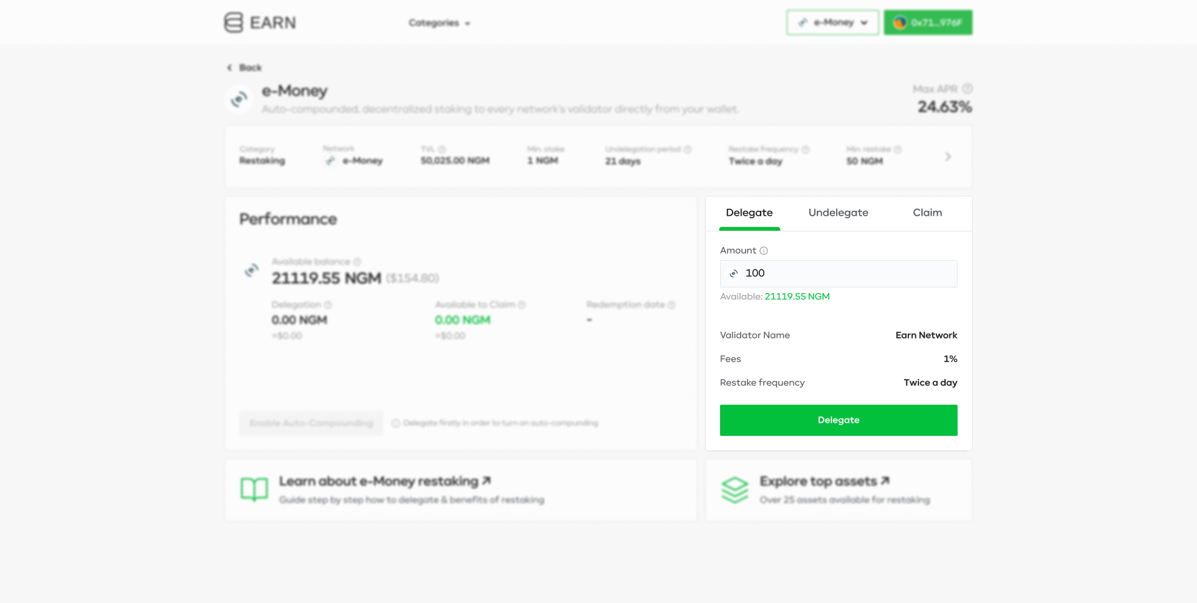Click the e-Money network icon in stats bar
Image resolution: width=1197 pixels, height=603 pixels.
pos(330,161)
